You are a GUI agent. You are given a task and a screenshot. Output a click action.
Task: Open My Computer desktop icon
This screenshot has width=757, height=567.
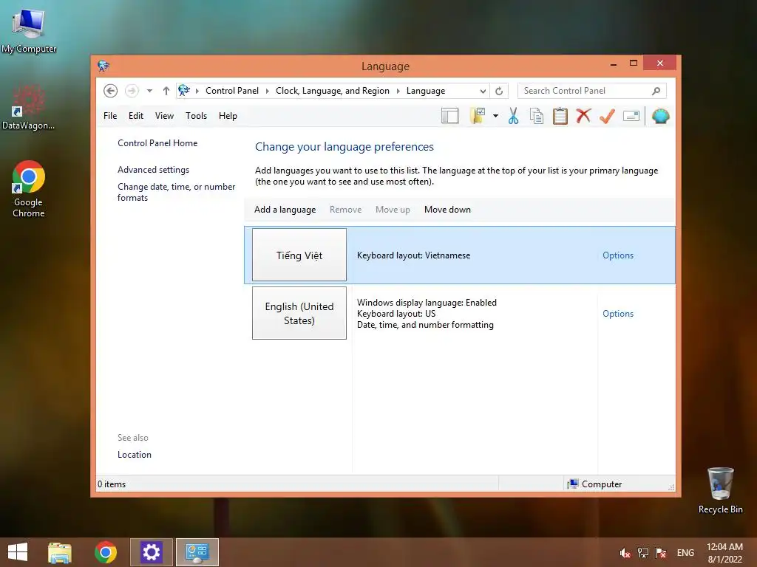[x=29, y=30]
